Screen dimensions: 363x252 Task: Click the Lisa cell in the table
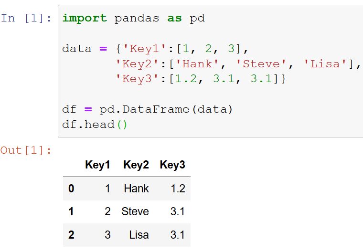click(x=139, y=235)
